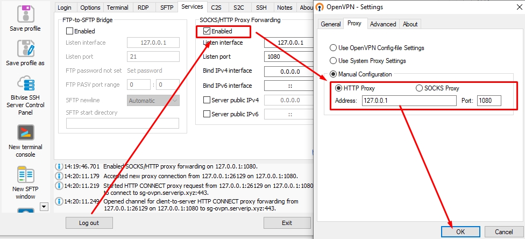Open the C2S tab
This screenshot has height=239, width=525.
pos(216,8)
